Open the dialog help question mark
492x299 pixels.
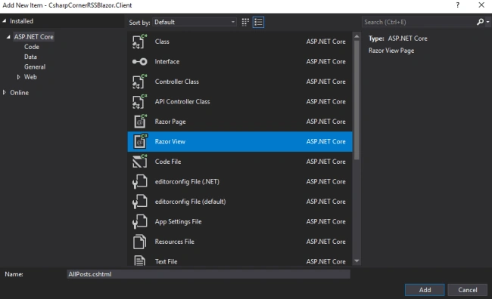[x=458, y=5]
